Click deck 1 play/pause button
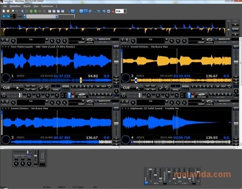 pyautogui.click(x=18, y=88)
